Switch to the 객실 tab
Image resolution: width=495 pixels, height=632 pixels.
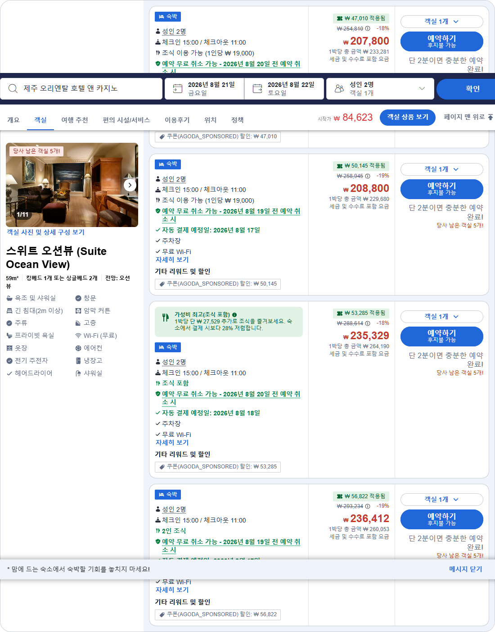[40, 120]
